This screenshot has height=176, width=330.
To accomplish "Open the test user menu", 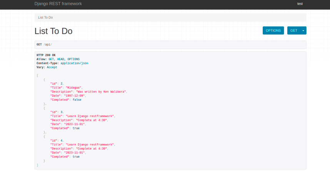I will pos(300,4).
